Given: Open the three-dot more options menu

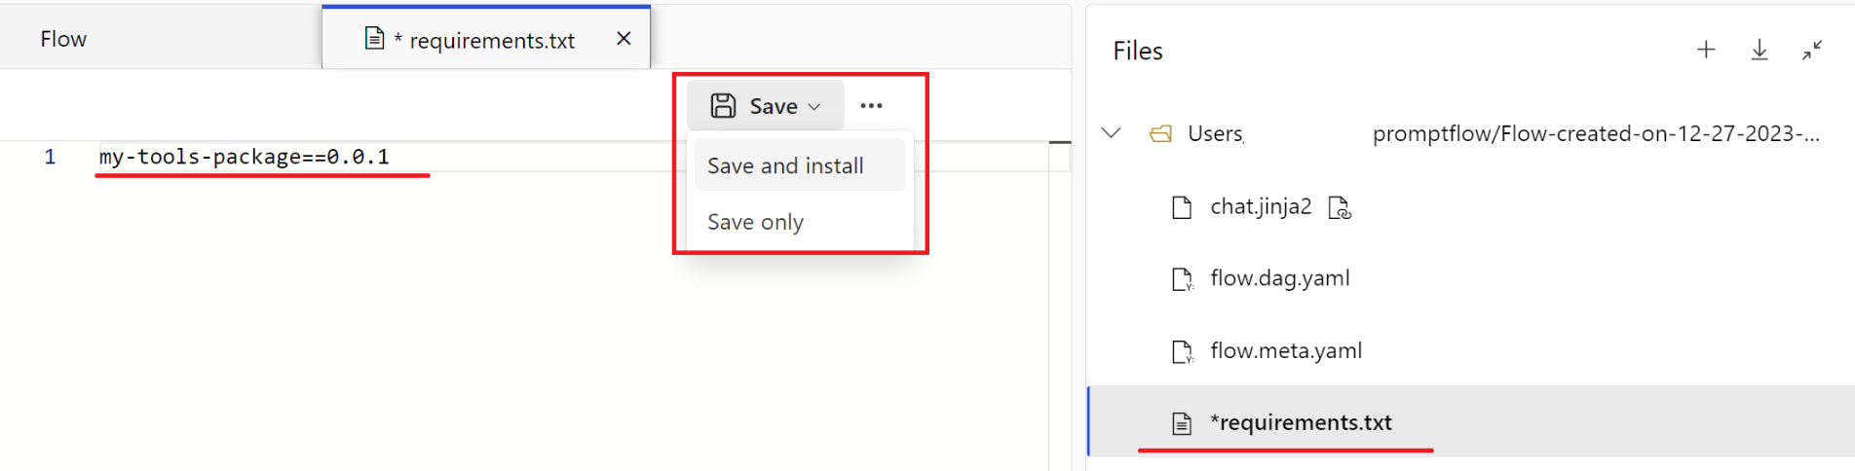Looking at the screenshot, I should click(x=871, y=106).
